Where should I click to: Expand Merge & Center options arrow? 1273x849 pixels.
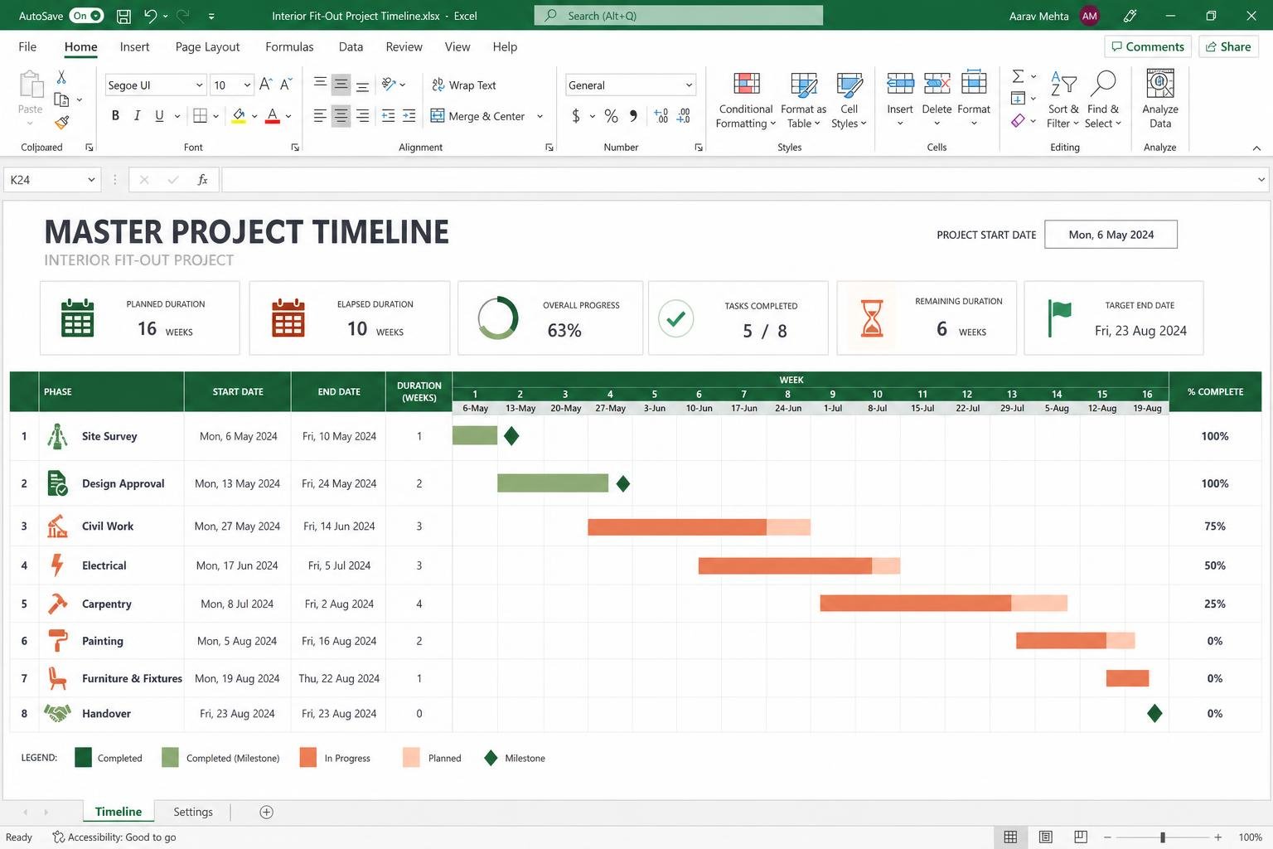pyautogui.click(x=540, y=116)
